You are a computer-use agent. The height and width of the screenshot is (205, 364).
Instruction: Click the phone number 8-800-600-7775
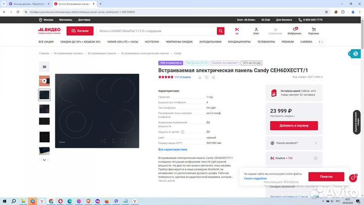click(310, 20)
